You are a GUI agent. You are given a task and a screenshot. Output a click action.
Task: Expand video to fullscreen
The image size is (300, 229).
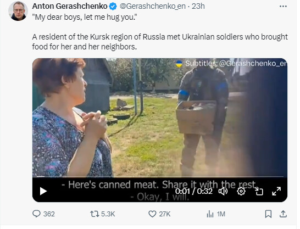coord(276,191)
